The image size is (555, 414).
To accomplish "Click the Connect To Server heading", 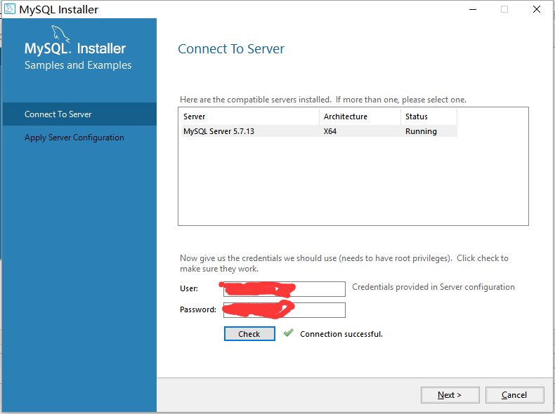I will coord(231,49).
